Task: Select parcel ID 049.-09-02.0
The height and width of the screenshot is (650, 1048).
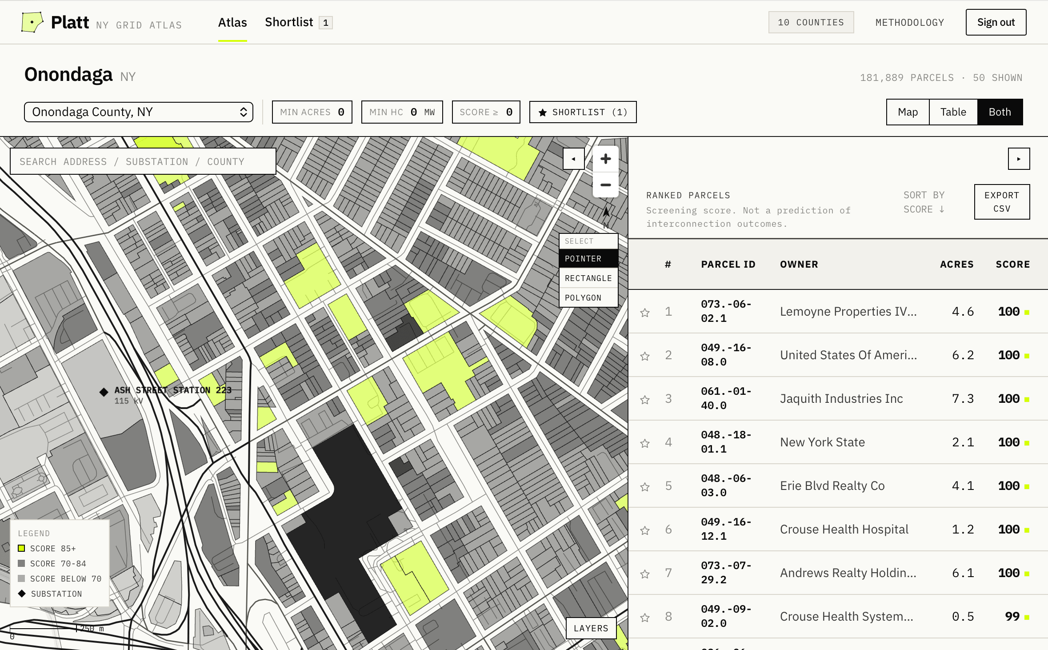Action: pos(726,616)
